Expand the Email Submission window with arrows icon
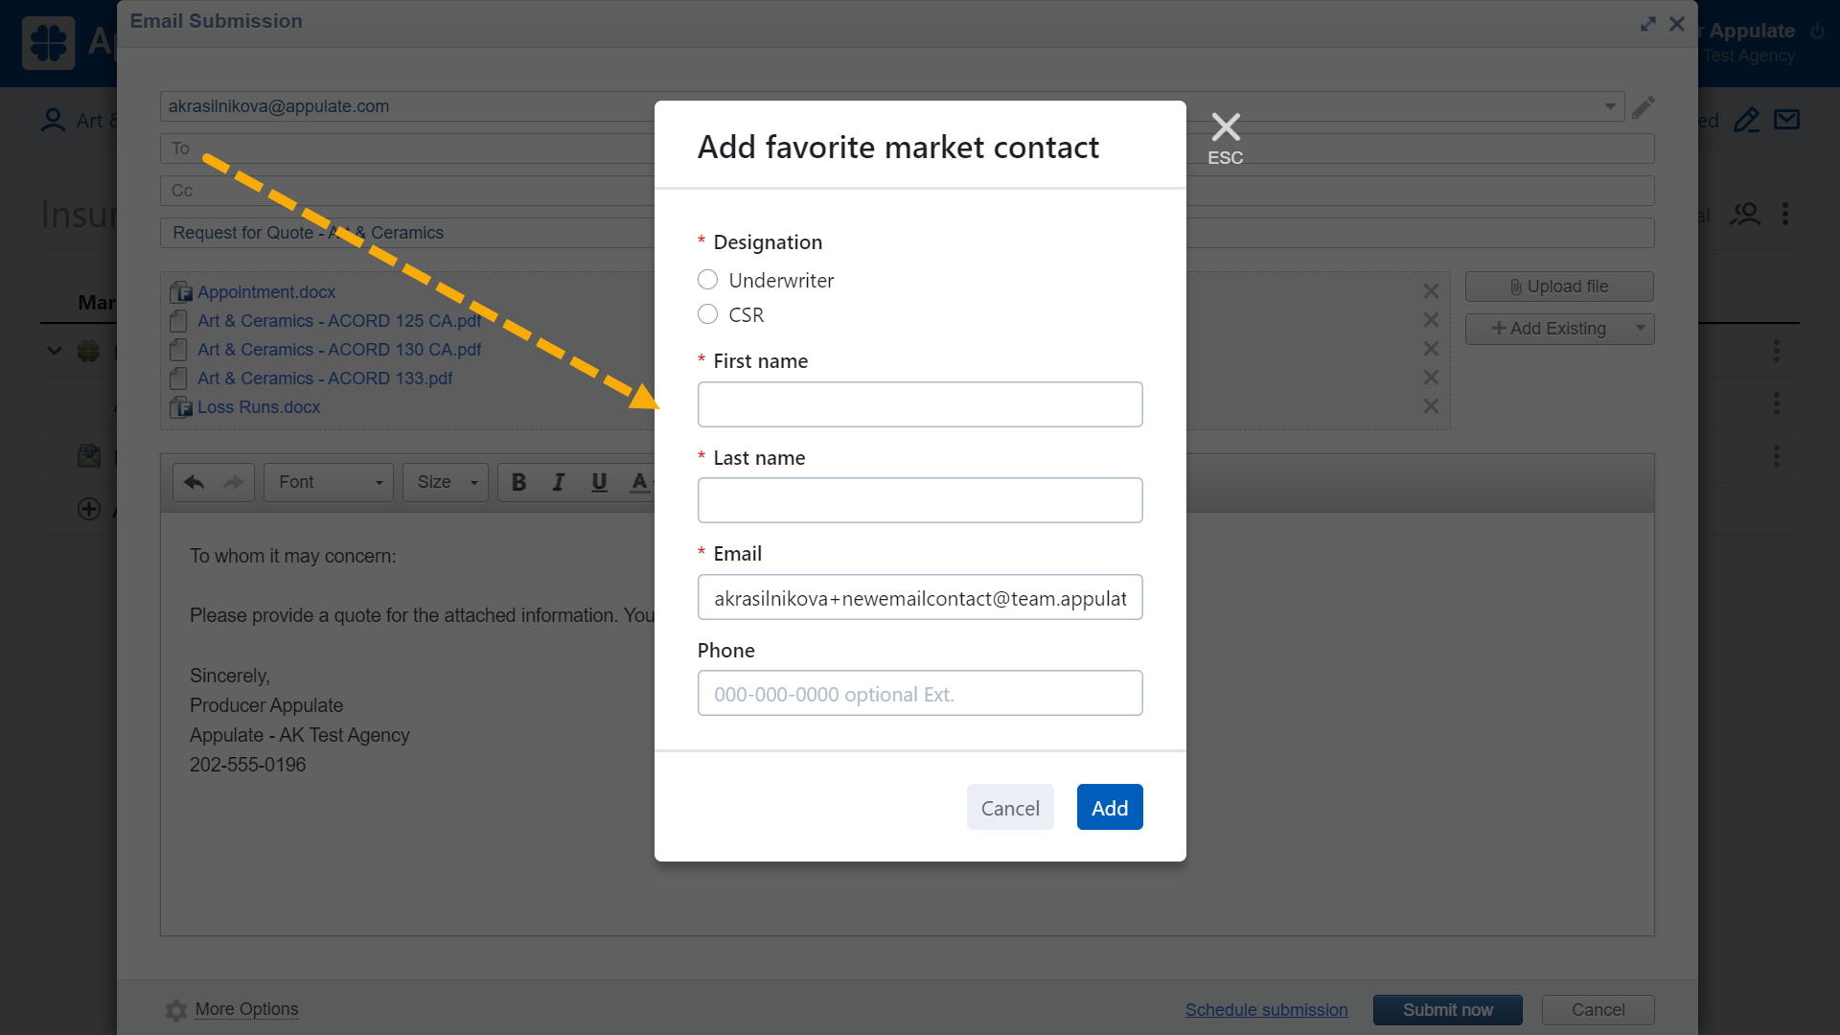 pos(1647,24)
